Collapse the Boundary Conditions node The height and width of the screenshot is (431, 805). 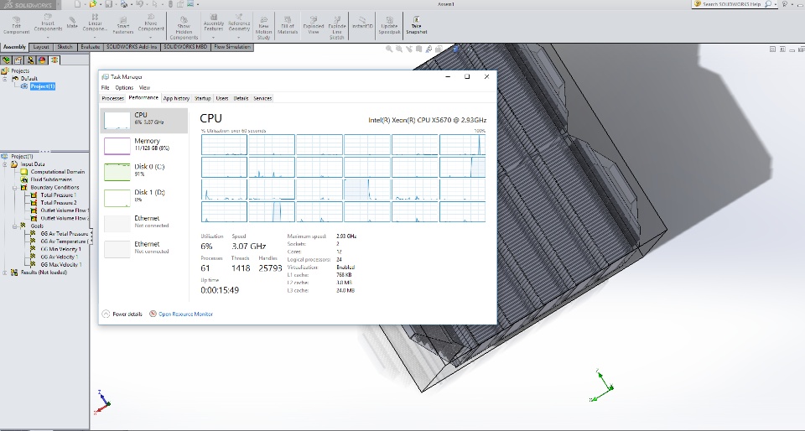[x=14, y=188]
